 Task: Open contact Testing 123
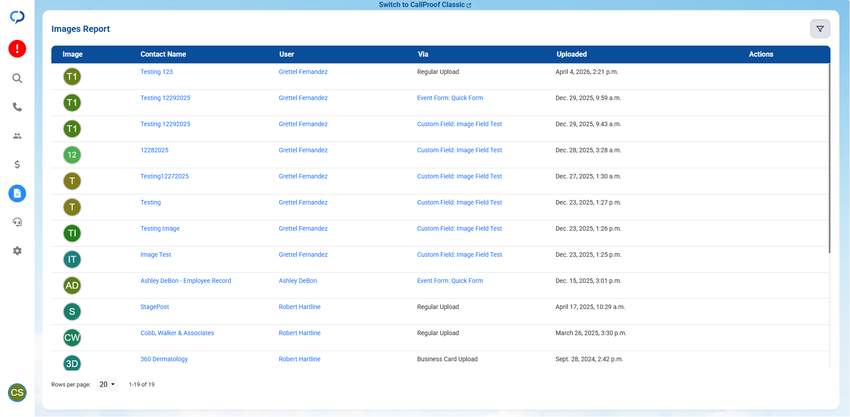(157, 72)
